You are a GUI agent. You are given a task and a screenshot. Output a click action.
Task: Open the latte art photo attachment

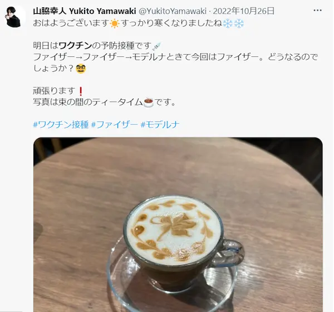click(x=178, y=225)
